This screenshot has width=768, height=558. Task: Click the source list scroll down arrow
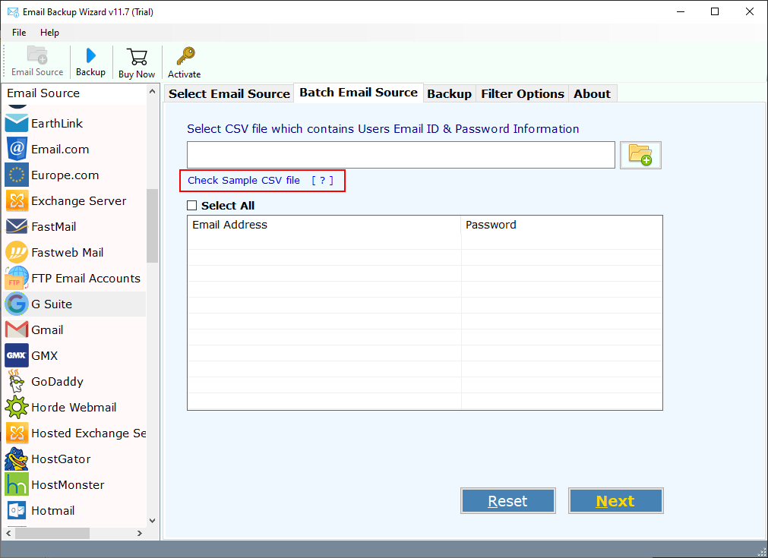click(x=153, y=521)
